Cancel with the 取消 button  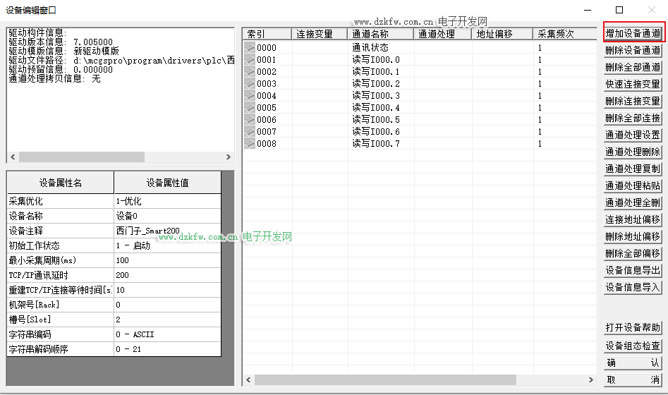[x=633, y=379]
